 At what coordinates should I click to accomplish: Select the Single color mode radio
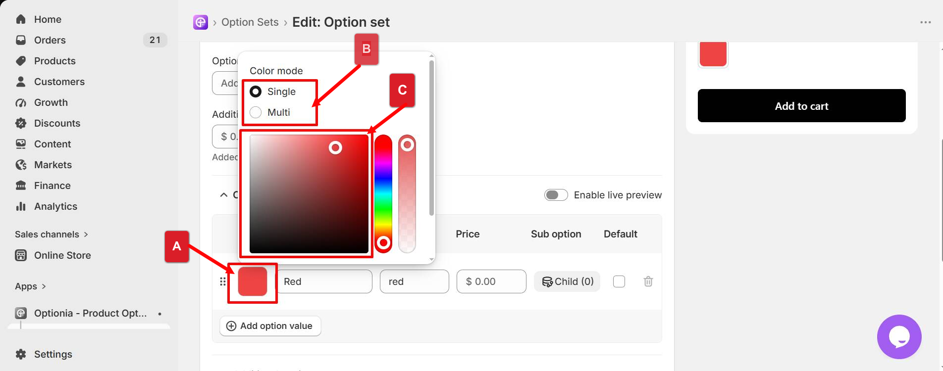coord(256,92)
